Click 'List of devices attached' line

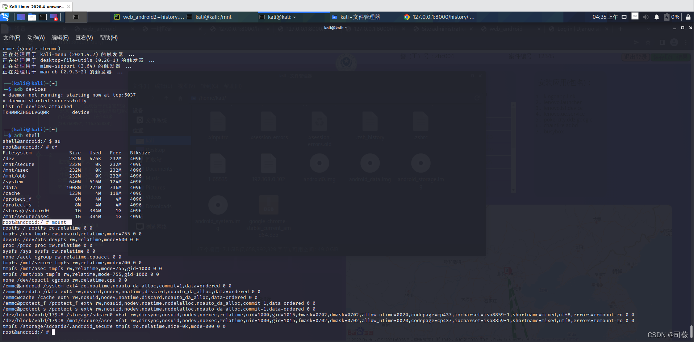click(37, 107)
